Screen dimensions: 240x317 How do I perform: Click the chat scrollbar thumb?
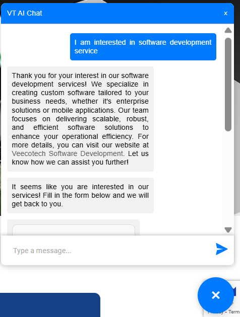click(x=228, y=85)
